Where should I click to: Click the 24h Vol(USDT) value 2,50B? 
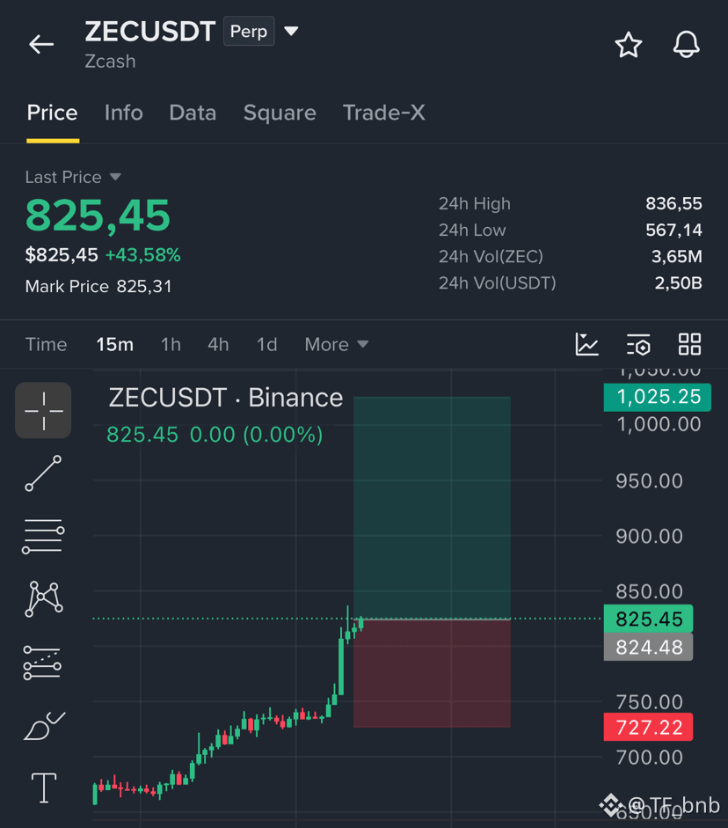point(679,283)
